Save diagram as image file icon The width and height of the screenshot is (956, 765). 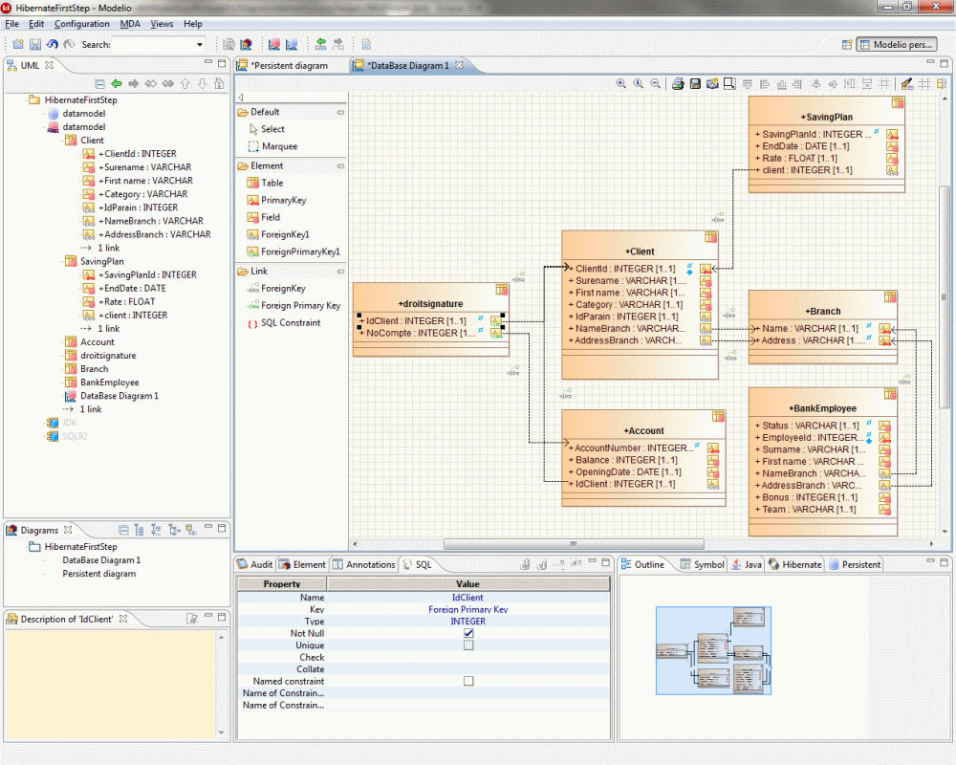pos(694,83)
